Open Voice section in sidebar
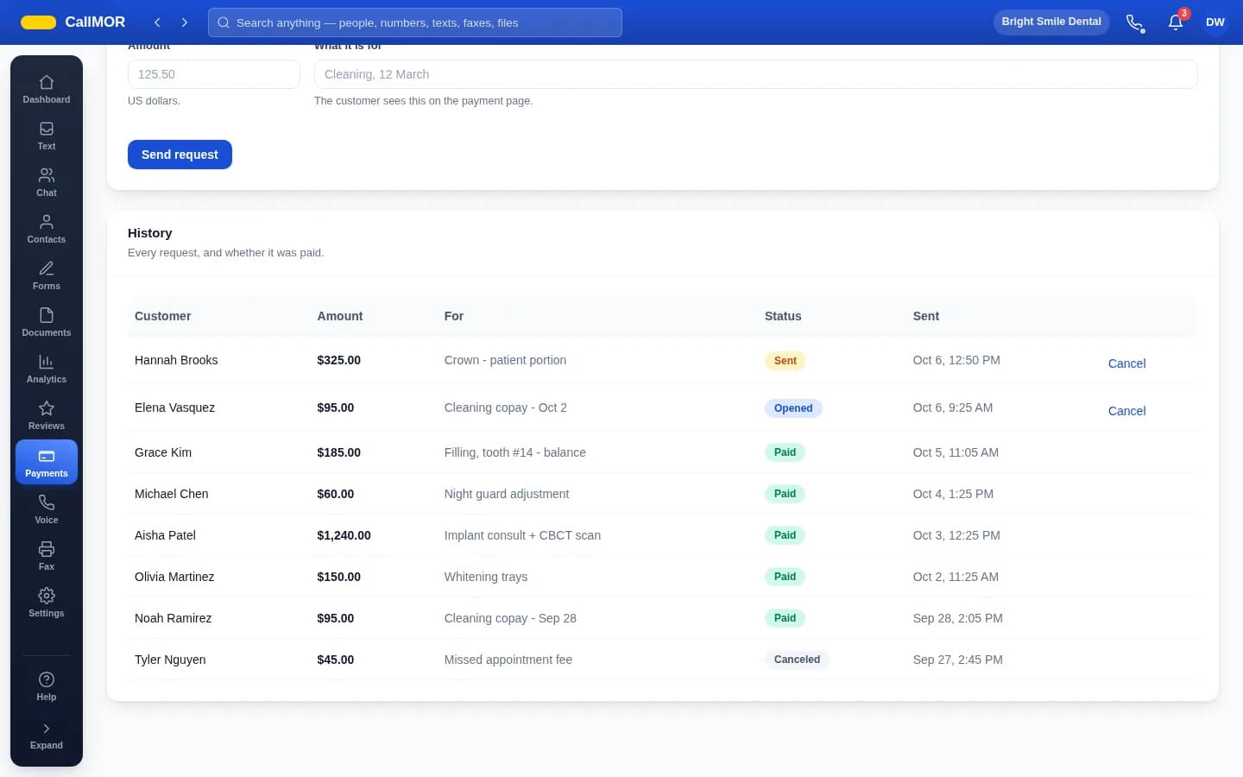 pyautogui.click(x=47, y=509)
